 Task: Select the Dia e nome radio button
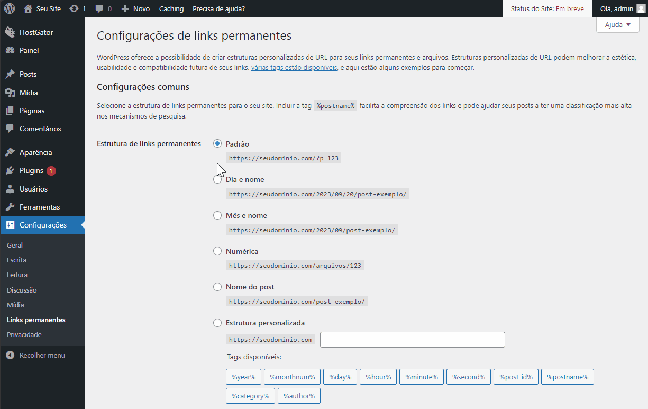click(217, 179)
